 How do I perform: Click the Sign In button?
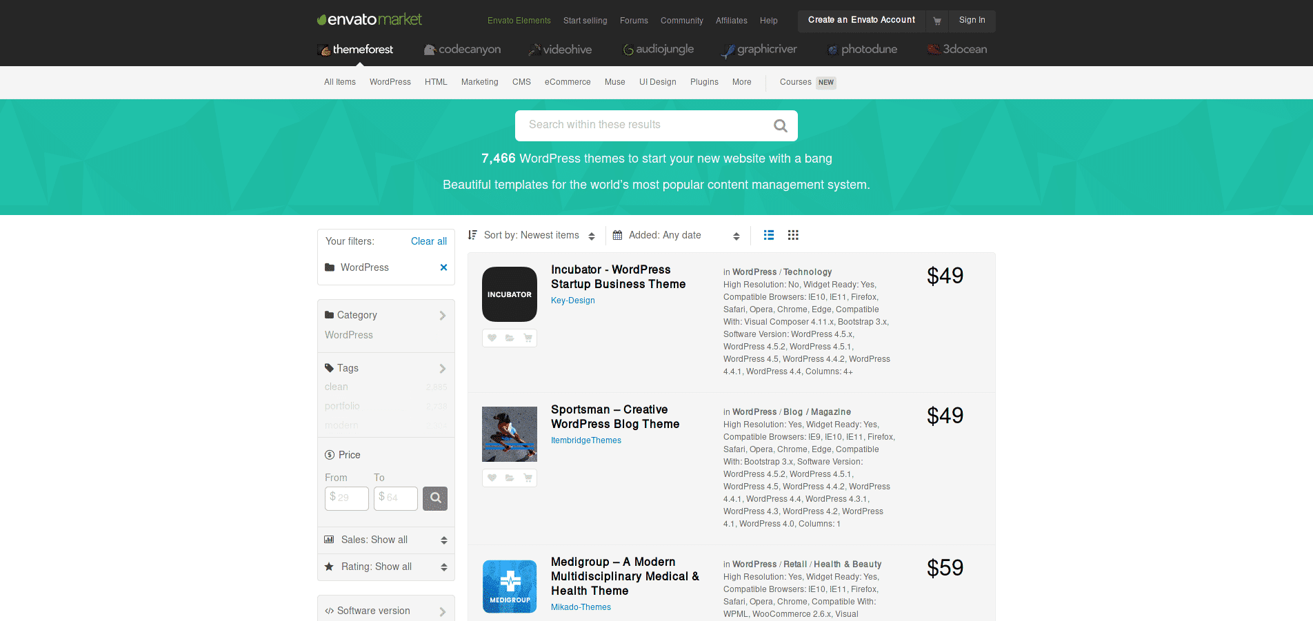972,21
